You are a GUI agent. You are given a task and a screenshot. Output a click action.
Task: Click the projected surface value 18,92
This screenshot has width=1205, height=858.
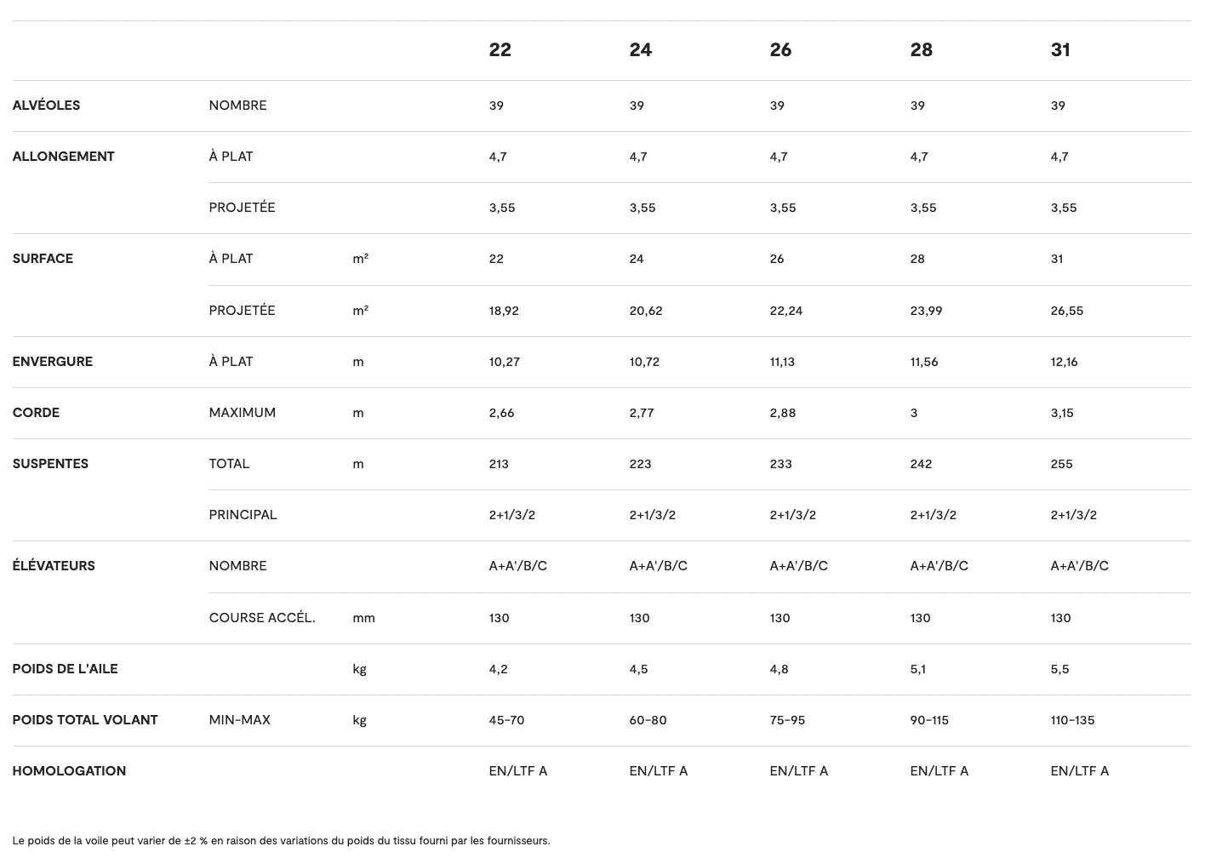tap(503, 311)
